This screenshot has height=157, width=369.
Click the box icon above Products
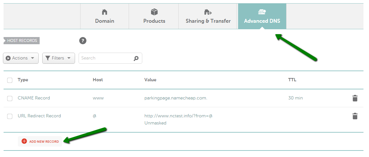[x=154, y=12]
